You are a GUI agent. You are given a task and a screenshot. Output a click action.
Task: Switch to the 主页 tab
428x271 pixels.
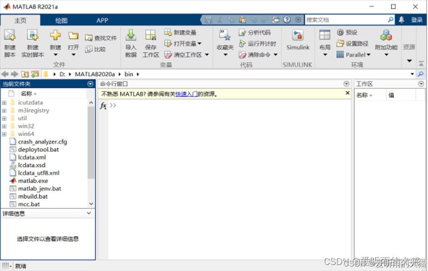[x=21, y=20]
